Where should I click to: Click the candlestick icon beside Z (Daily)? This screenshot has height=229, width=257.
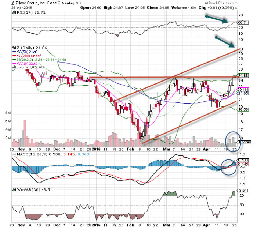coord(14,48)
